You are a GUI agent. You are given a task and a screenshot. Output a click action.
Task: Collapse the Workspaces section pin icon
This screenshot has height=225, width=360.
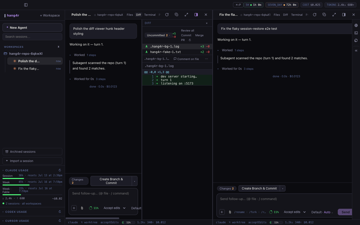click(x=58, y=47)
